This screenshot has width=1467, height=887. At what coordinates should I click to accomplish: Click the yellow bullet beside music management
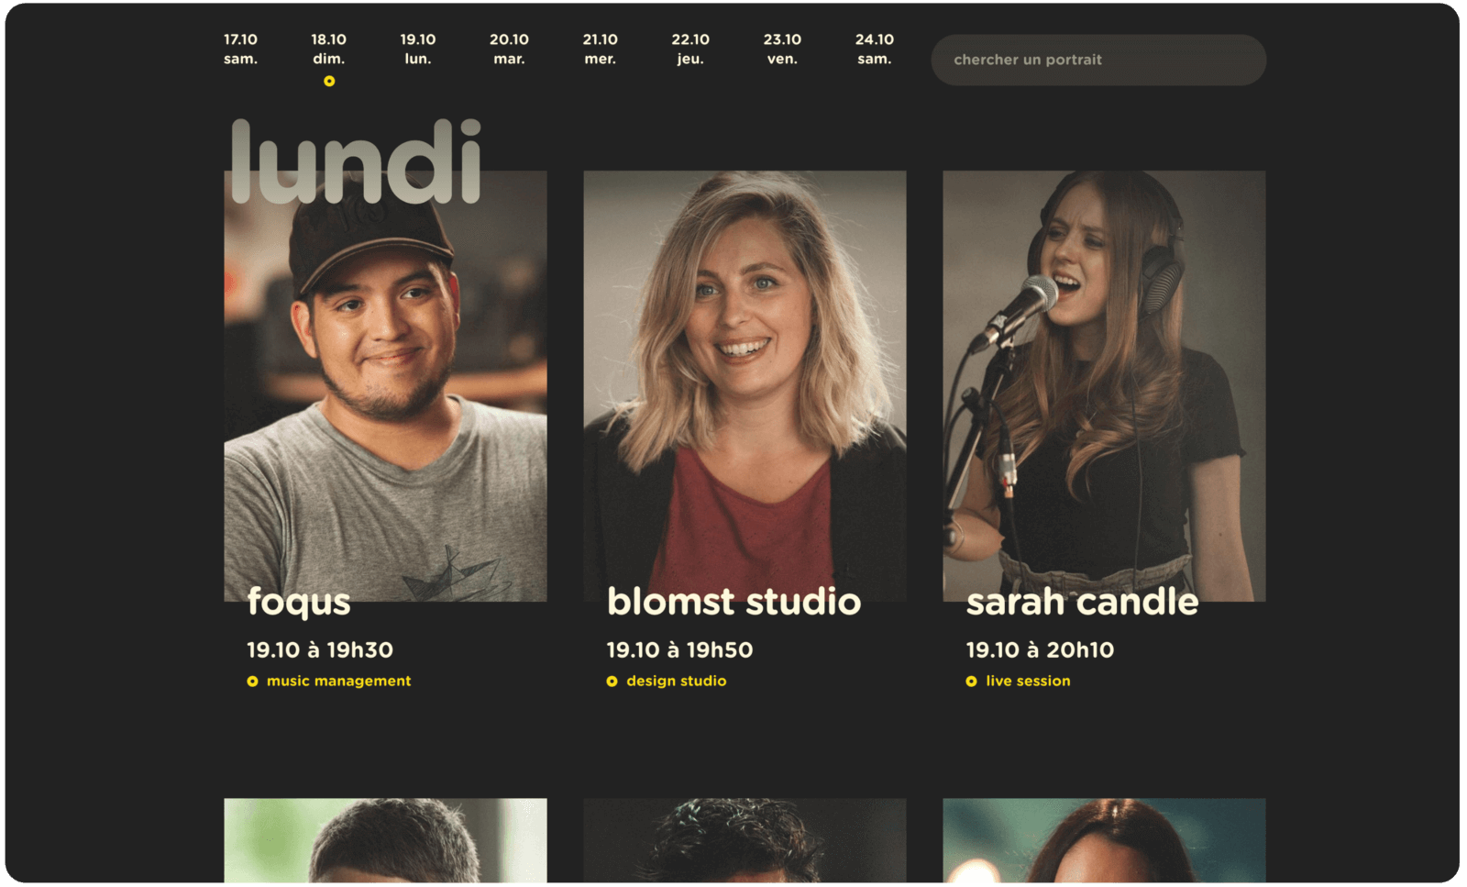pyautogui.click(x=252, y=682)
